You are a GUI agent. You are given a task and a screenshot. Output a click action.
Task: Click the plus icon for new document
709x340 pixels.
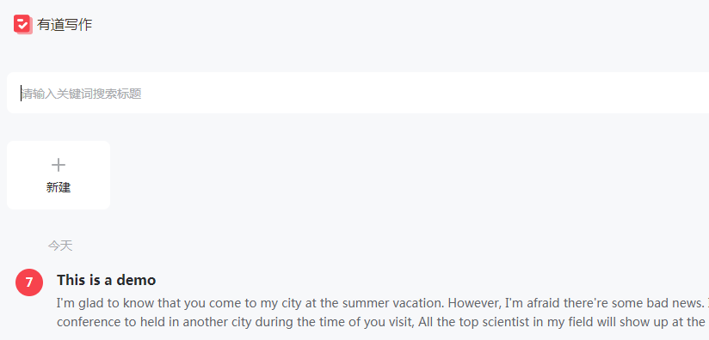(x=59, y=165)
